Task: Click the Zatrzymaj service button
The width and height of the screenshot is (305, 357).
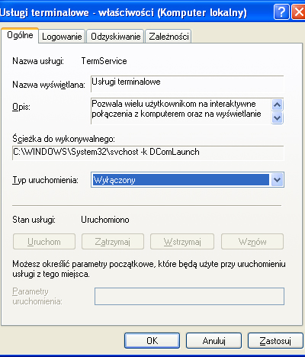Action: (x=113, y=242)
